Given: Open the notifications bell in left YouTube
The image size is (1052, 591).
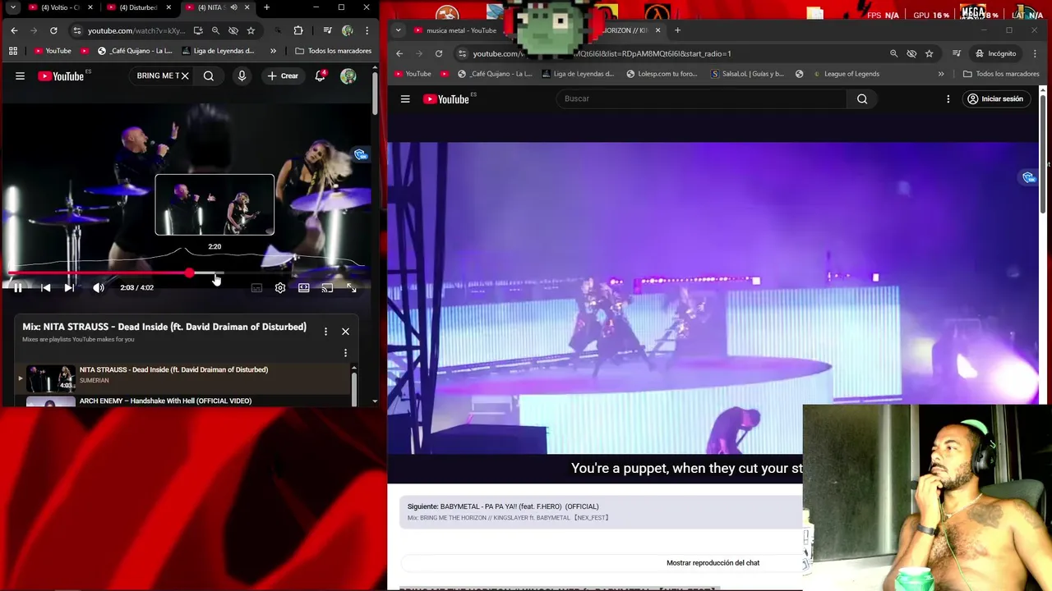Looking at the screenshot, I should tap(321, 76).
